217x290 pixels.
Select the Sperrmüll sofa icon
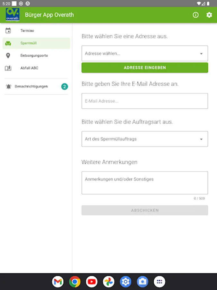[x=8, y=43]
